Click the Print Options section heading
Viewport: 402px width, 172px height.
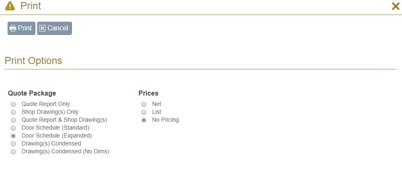pos(33,61)
